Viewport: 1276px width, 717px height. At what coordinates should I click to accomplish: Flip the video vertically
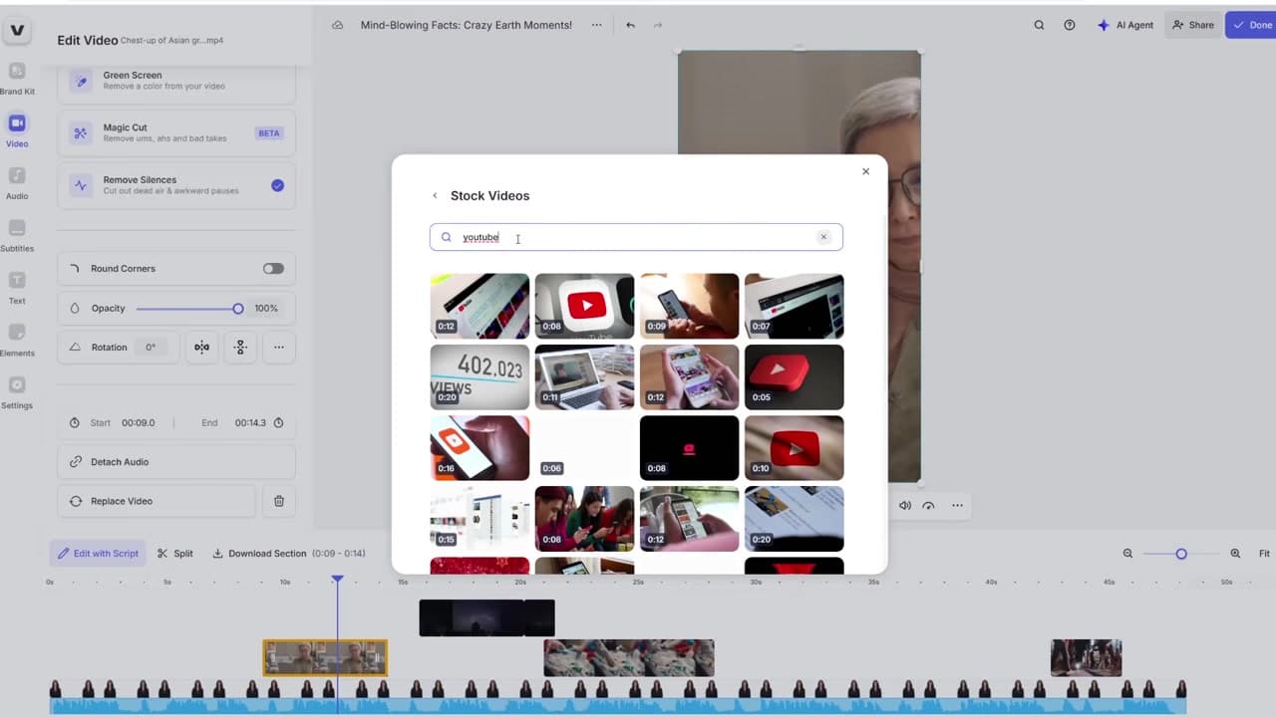[240, 348]
